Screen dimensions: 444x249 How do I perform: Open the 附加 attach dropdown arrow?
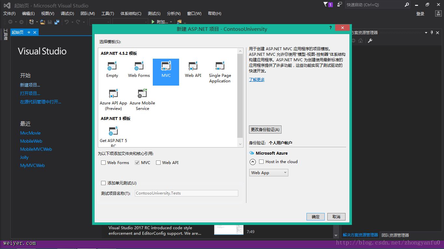click(171, 22)
